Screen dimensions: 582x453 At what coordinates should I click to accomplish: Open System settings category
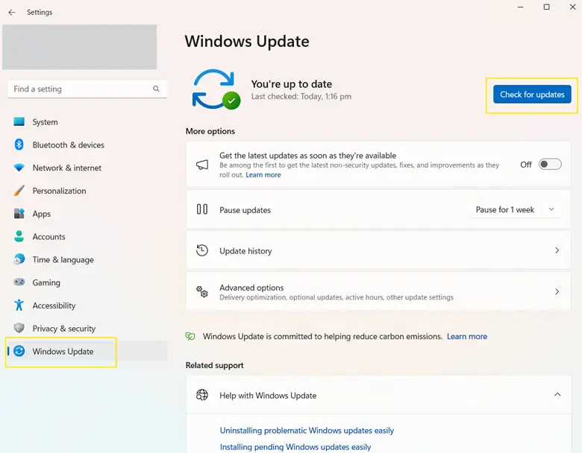click(87, 122)
